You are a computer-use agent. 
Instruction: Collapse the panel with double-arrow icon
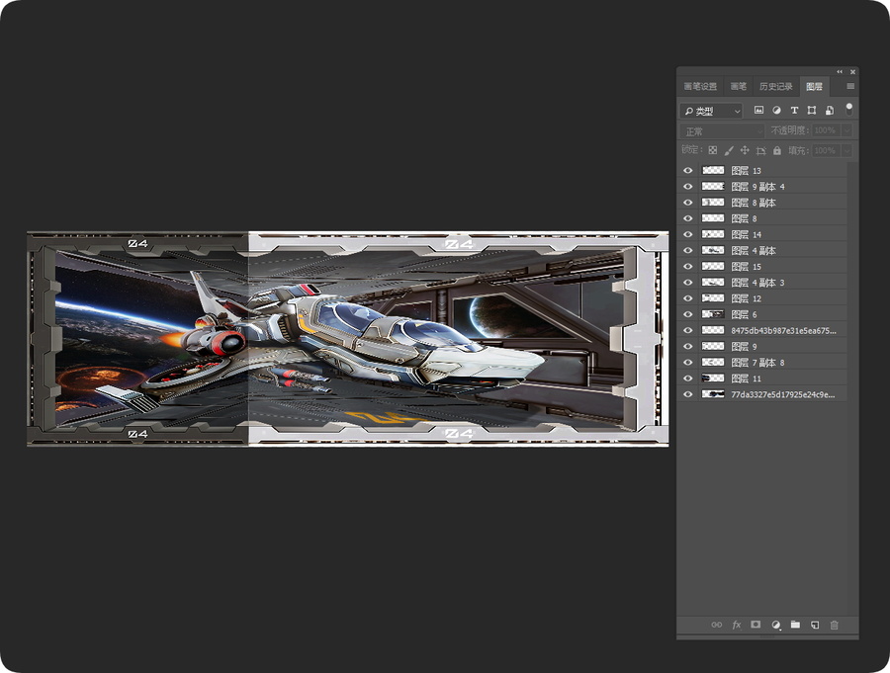click(x=840, y=72)
